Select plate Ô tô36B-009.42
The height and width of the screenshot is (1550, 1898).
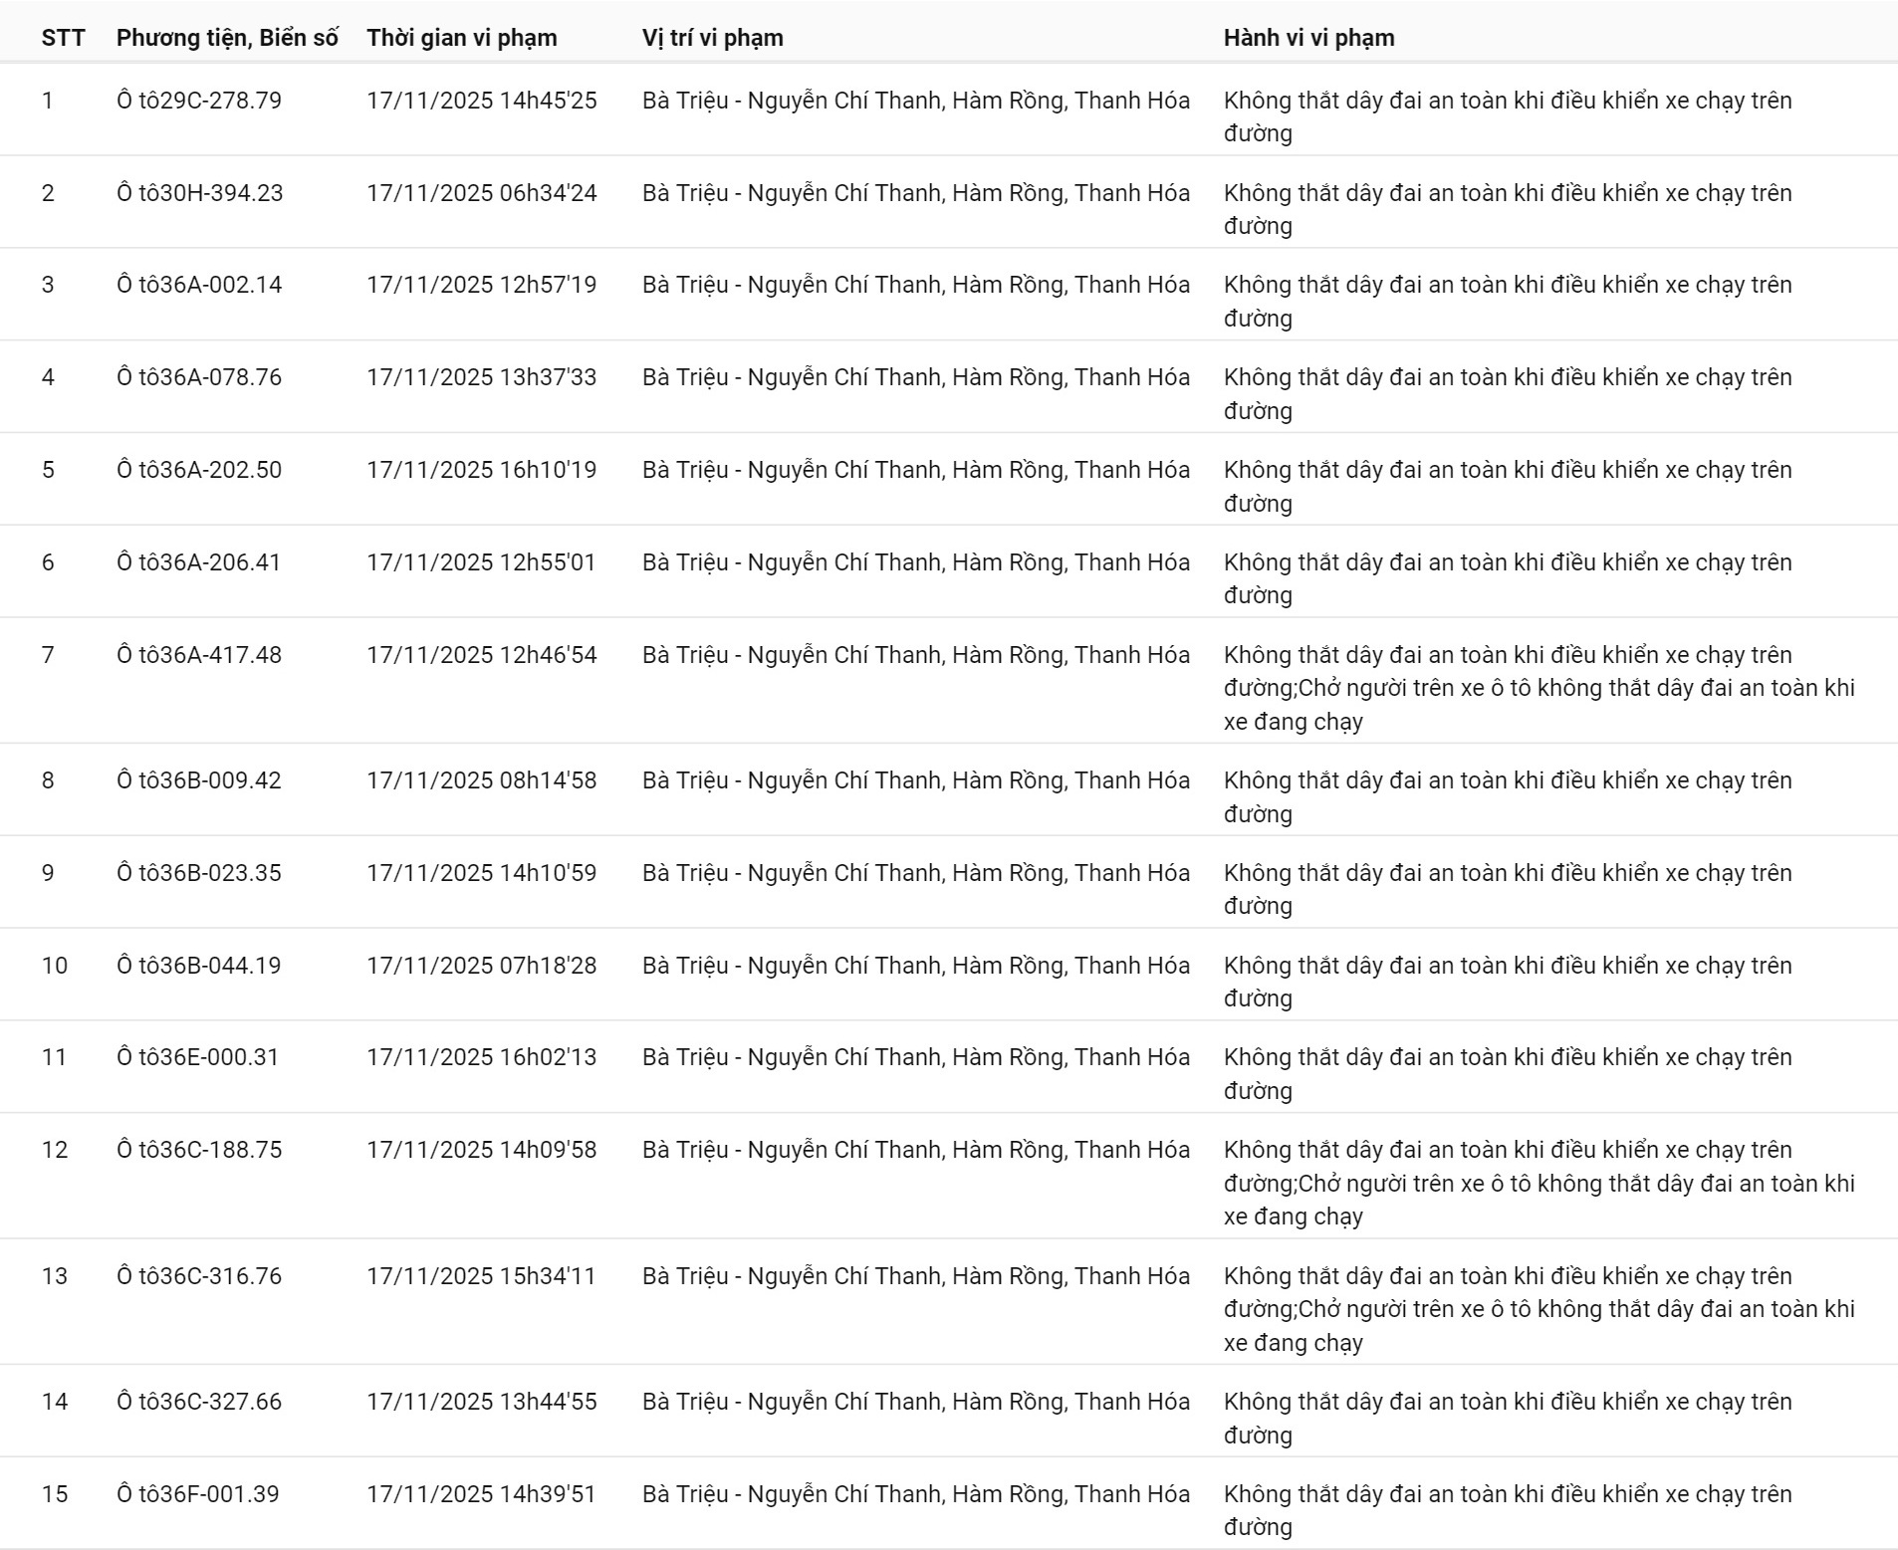click(199, 780)
